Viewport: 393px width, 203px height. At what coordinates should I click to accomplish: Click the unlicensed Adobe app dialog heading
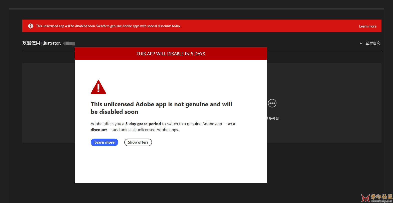point(161,108)
